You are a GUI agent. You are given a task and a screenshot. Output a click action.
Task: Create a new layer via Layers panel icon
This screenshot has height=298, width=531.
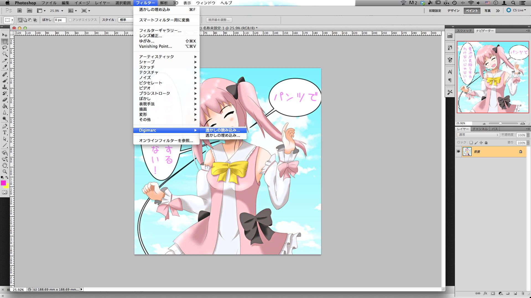(x=515, y=293)
